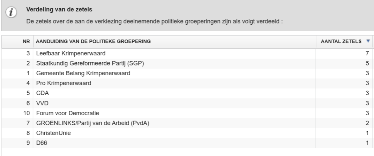Click list number 10 of Forum voor Democratie

(x=27, y=113)
